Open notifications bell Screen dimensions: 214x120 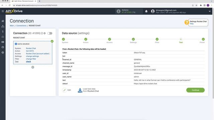146,11
